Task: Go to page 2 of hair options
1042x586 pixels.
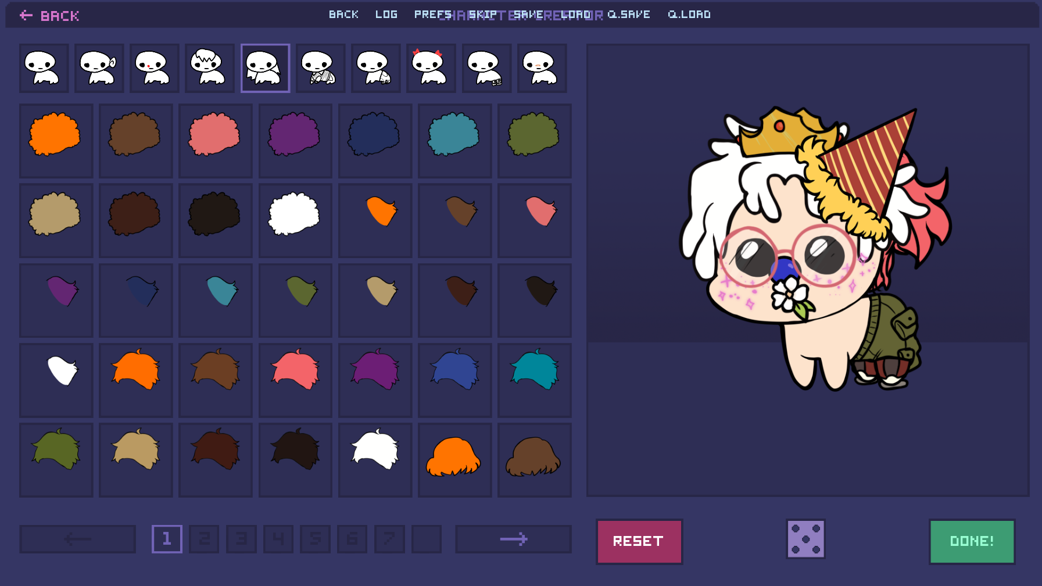Action: [x=203, y=539]
